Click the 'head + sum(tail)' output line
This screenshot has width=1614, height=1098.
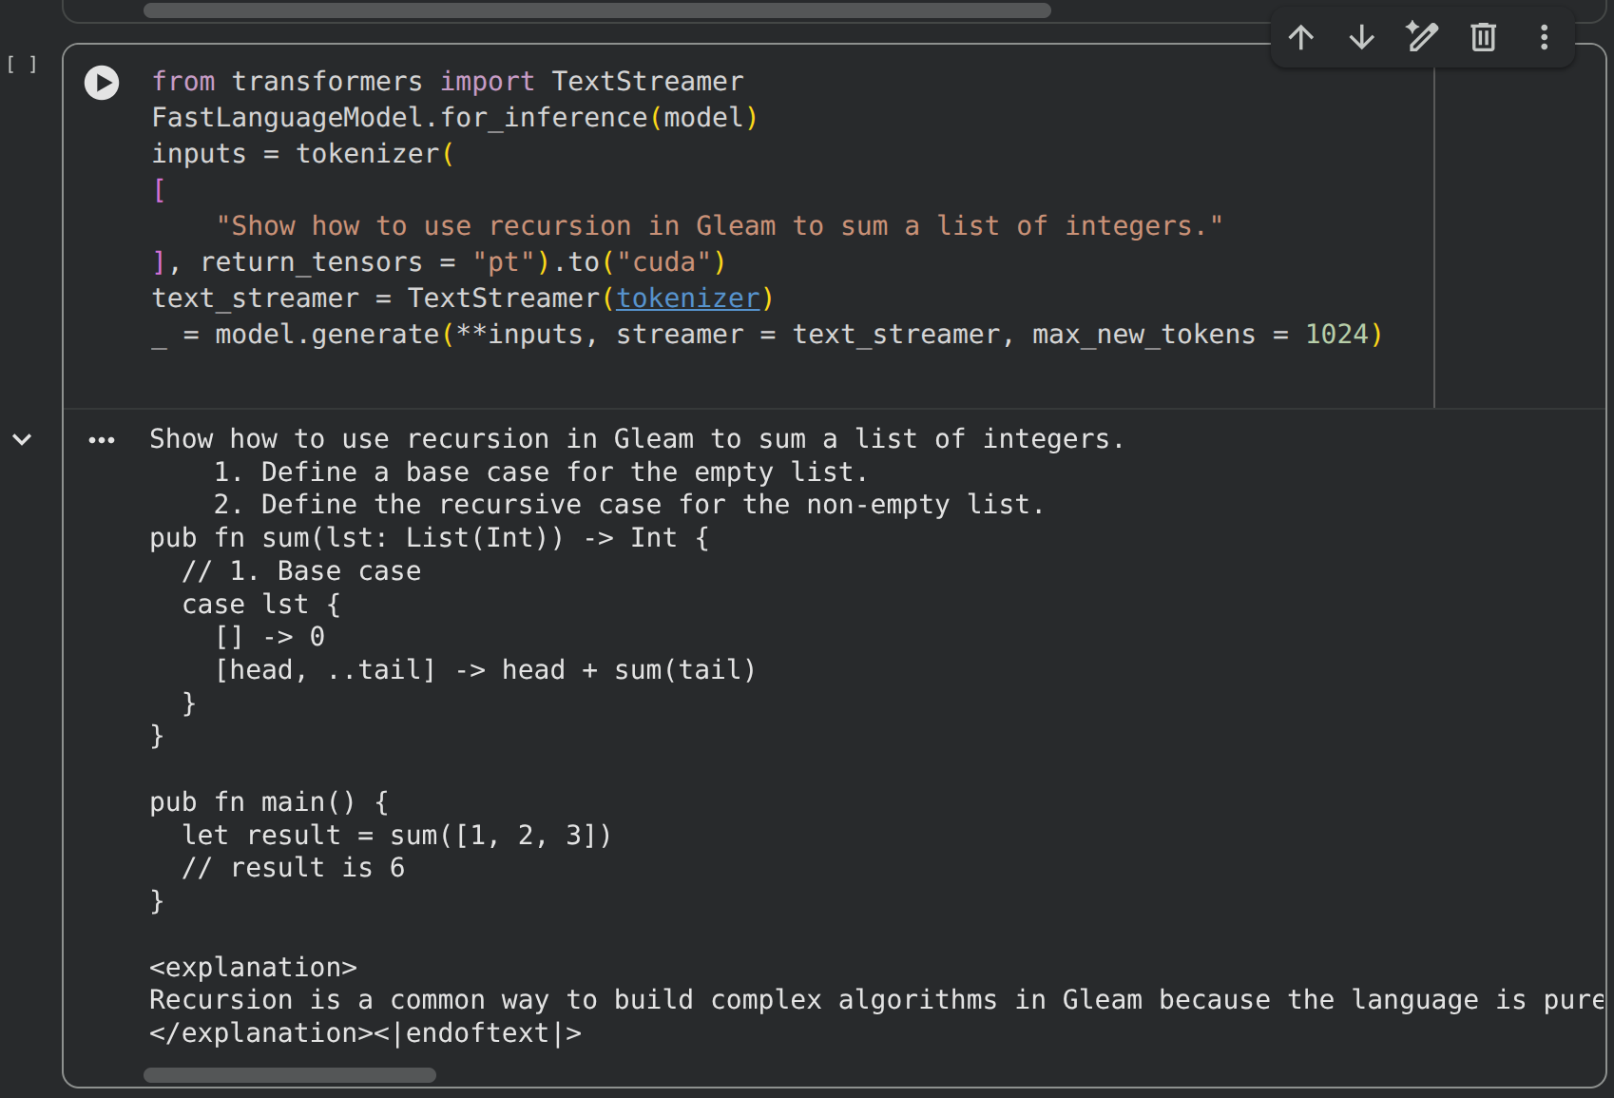click(627, 670)
